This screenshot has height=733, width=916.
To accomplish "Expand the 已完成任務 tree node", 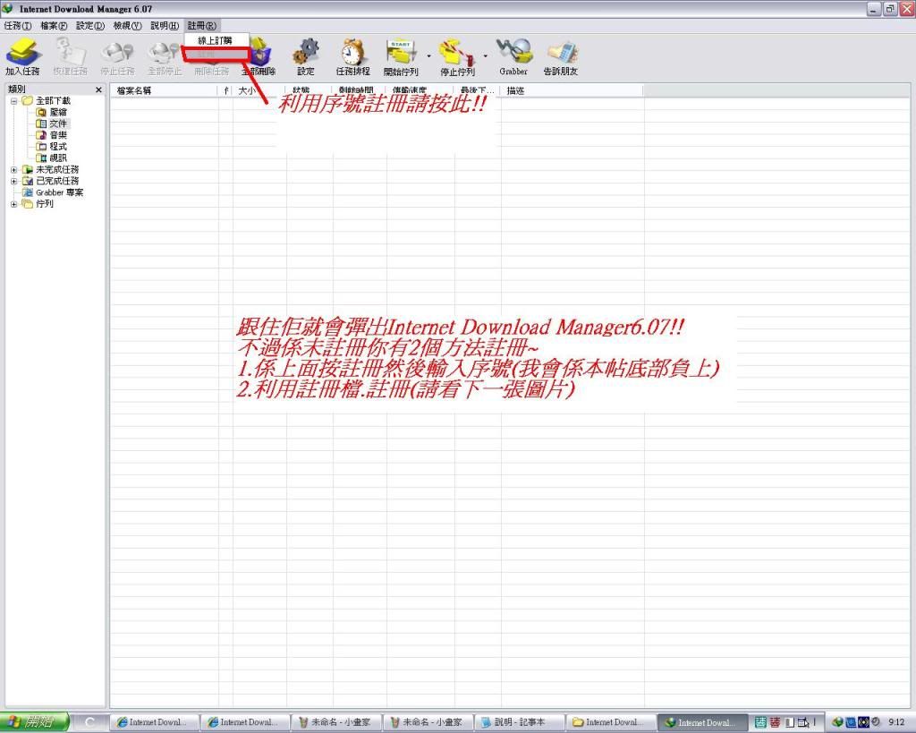I will (x=14, y=181).
